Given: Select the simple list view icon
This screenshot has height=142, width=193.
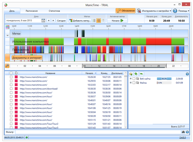Looking at the screenshot, I should pyautogui.click(x=94, y=21).
